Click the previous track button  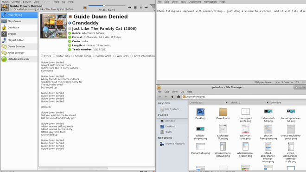[x=129, y=7]
